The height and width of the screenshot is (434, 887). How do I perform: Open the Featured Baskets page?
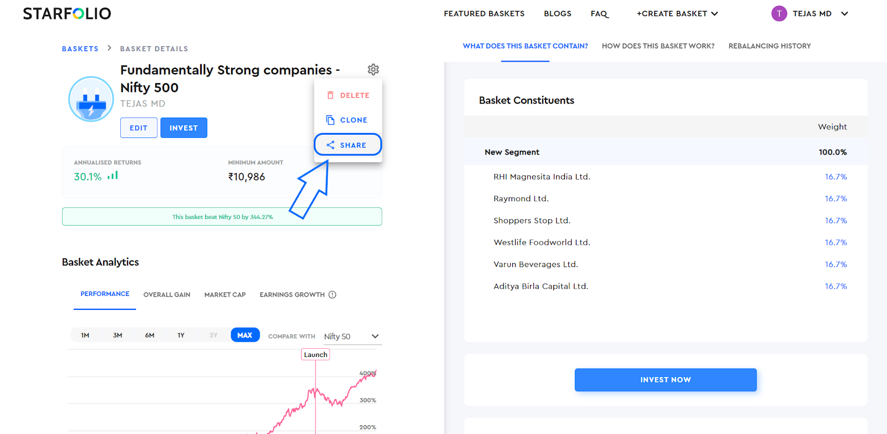pyautogui.click(x=484, y=14)
